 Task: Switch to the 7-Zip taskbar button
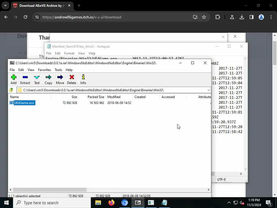click(138, 203)
